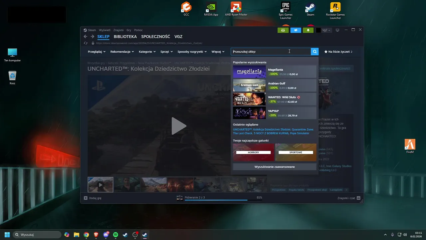Click the Rockstar Games Launcher desktop icon
426x240 pixels.
click(335, 11)
